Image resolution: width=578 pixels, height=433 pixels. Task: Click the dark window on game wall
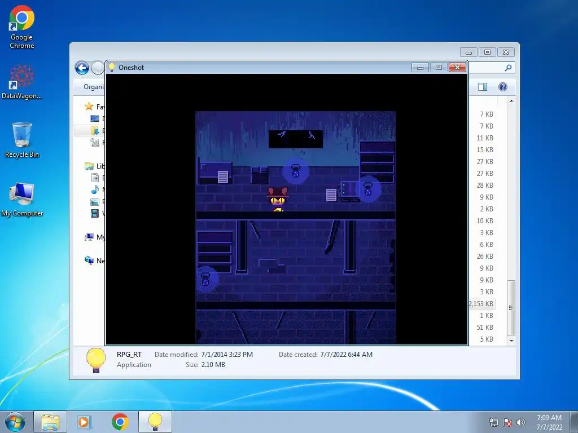click(x=296, y=139)
